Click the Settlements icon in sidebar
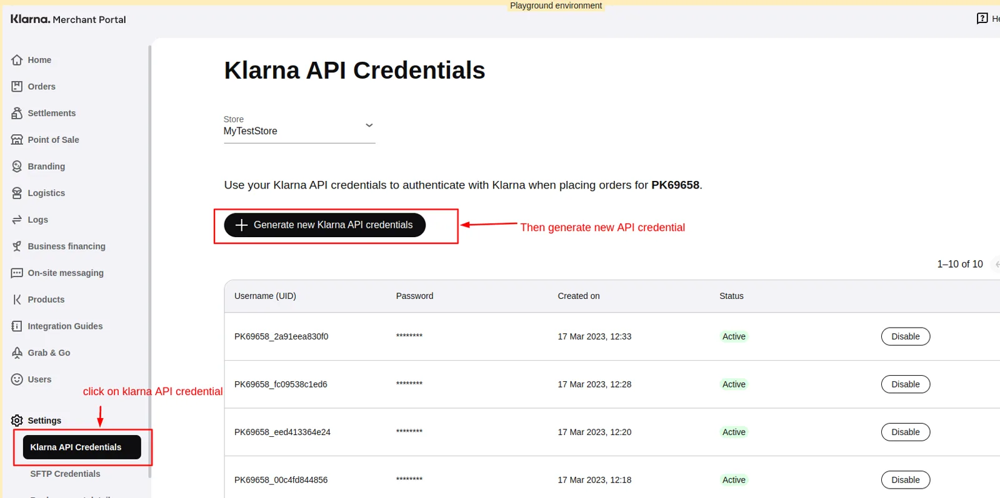The image size is (1000, 498). tap(17, 113)
